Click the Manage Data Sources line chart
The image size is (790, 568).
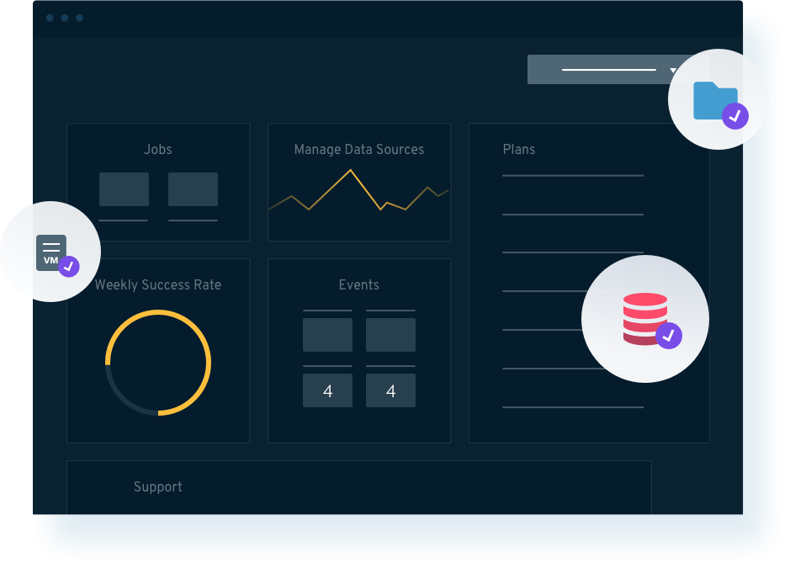tap(358, 190)
